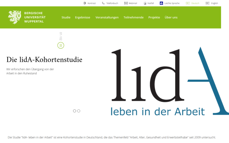The width and height of the screenshot is (229, 143).
Task: Pause the slideshow with the pause button
Action: [61, 45]
